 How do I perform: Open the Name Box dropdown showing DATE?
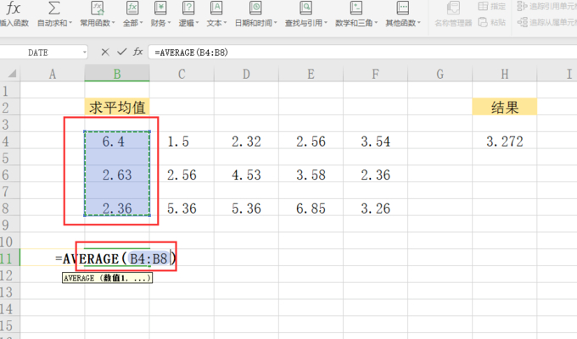(x=85, y=53)
